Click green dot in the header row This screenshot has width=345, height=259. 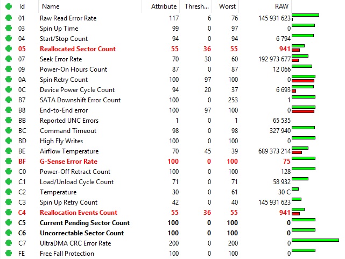click(9, 6)
